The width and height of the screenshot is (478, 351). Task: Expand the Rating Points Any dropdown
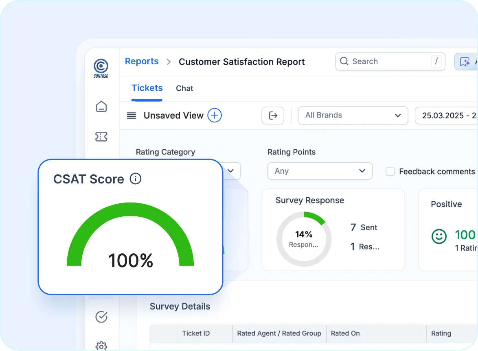click(320, 171)
